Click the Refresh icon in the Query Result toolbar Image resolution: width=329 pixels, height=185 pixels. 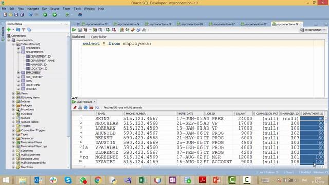pyautogui.click(x=86, y=107)
